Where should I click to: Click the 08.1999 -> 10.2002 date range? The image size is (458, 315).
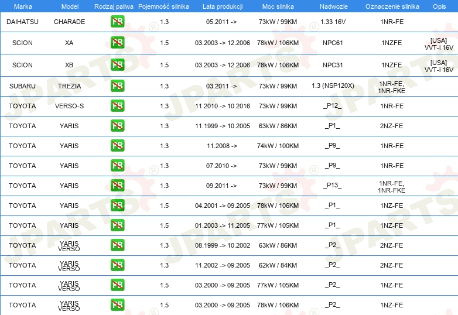[x=223, y=245]
